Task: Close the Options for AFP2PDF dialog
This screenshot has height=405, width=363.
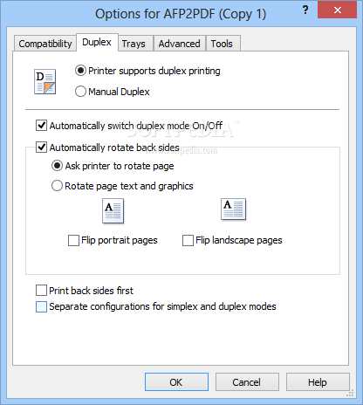Action: [337, 10]
